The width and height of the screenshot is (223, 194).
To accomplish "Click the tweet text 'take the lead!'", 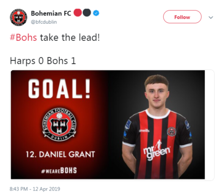I will tap(70, 37).
